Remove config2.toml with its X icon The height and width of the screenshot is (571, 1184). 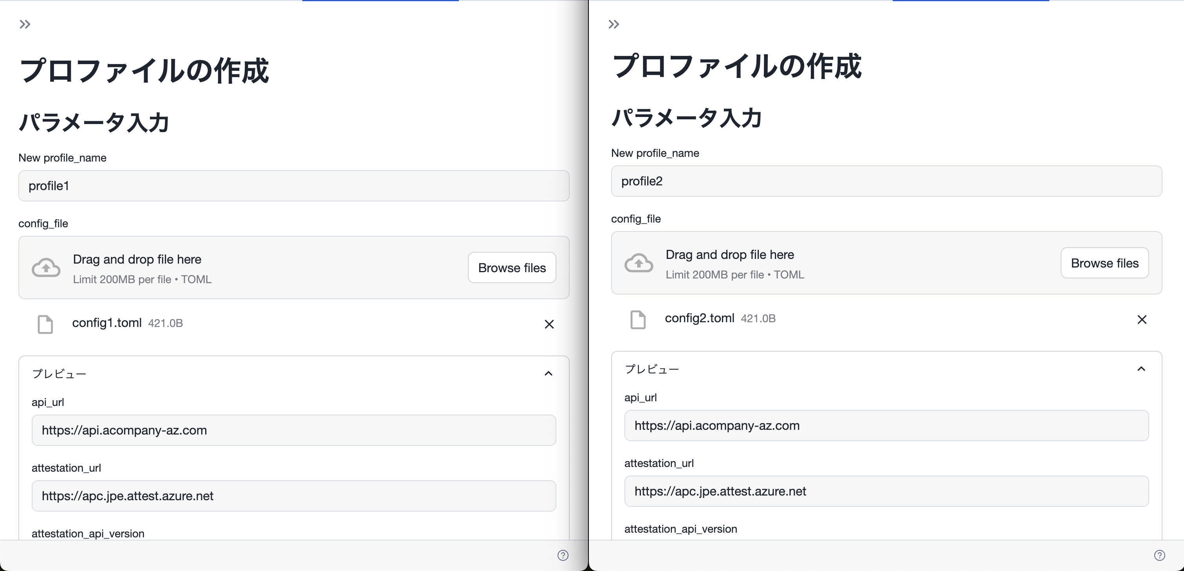click(1142, 320)
